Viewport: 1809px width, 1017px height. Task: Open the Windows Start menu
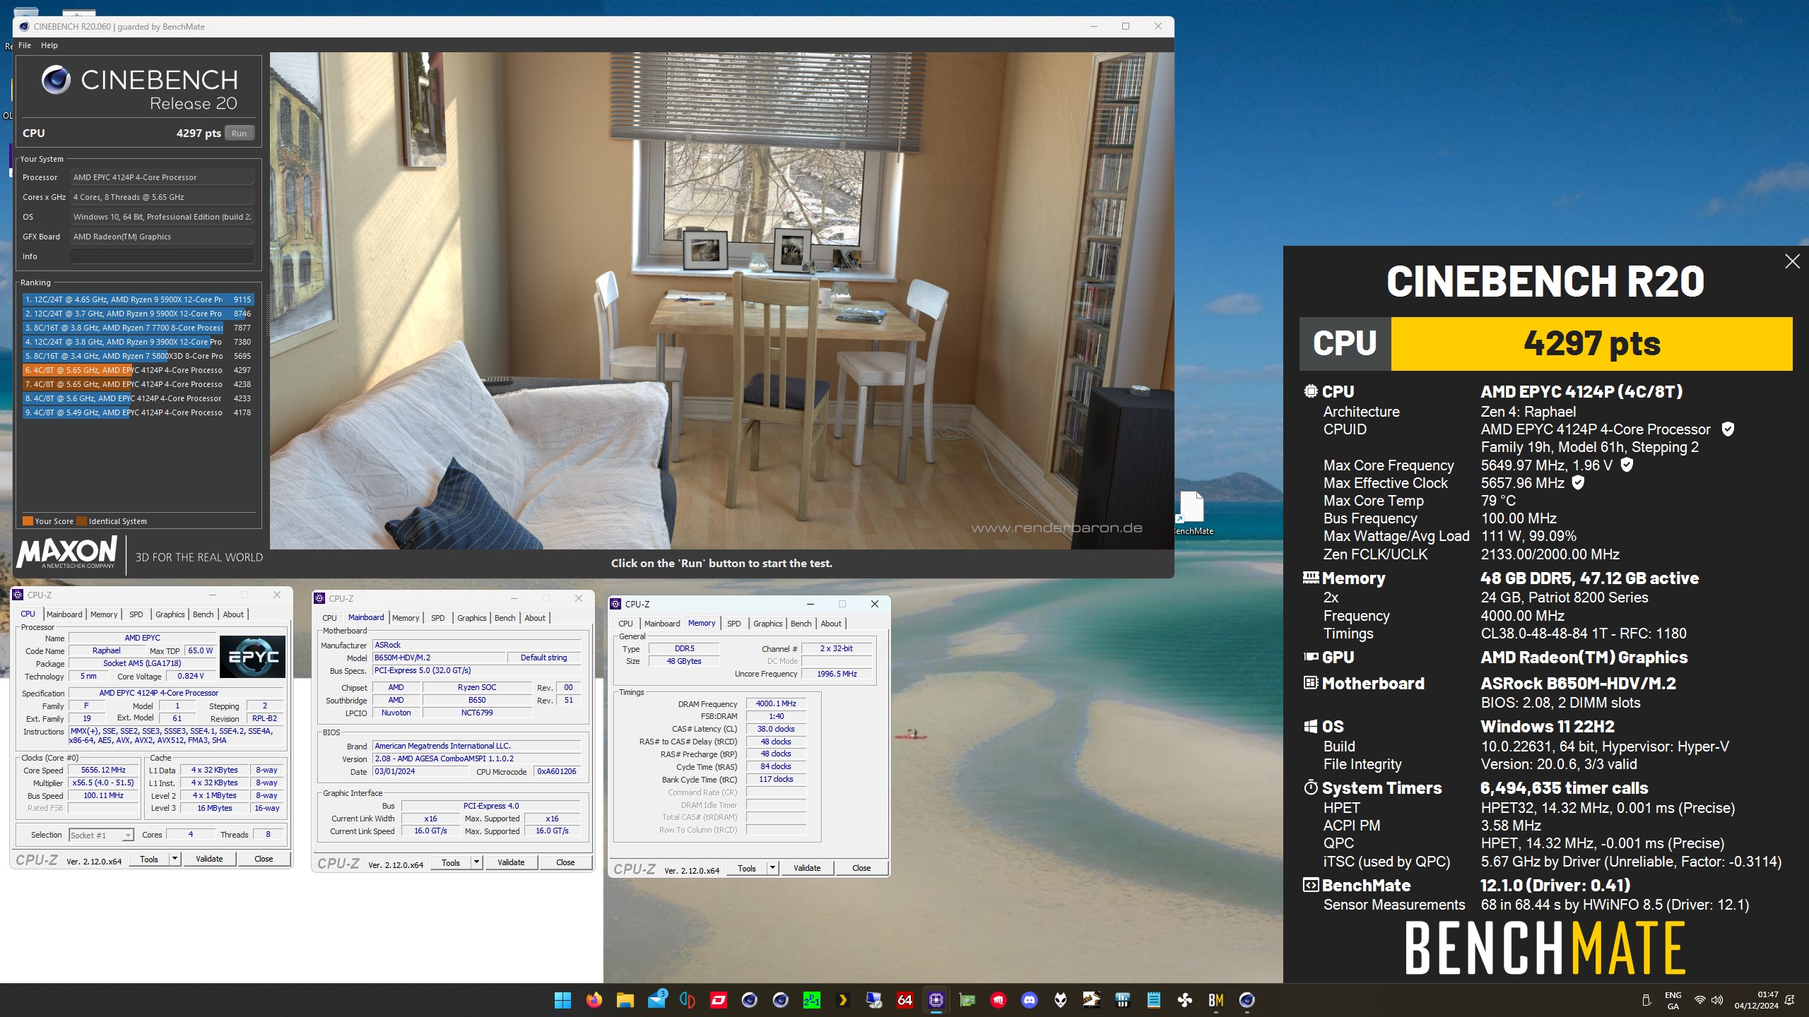click(x=562, y=999)
